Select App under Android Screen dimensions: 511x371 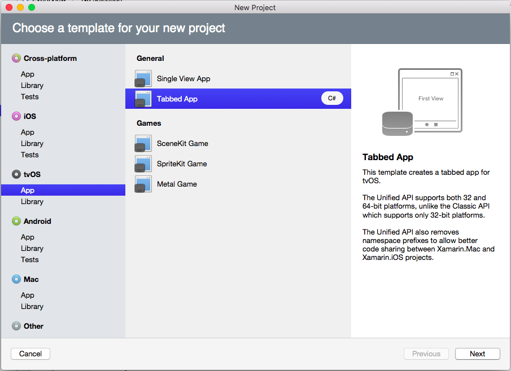pyautogui.click(x=27, y=237)
